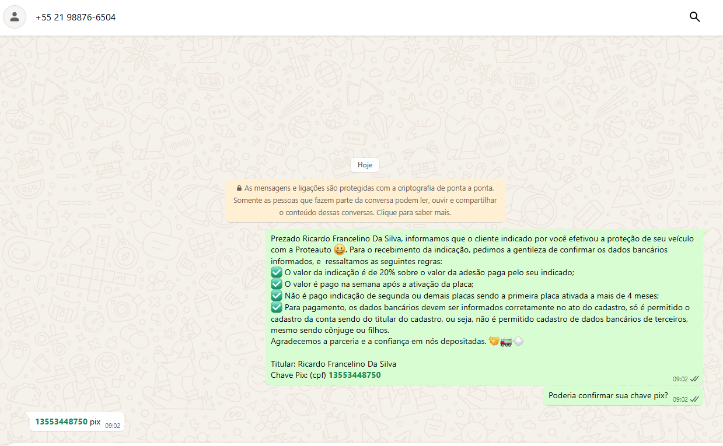Click the truck emoji in the message
The width and height of the screenshot is (723, 446).
pyautogui.click(x=506, y=342)
